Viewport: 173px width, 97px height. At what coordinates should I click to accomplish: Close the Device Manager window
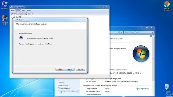coord(106,7)
